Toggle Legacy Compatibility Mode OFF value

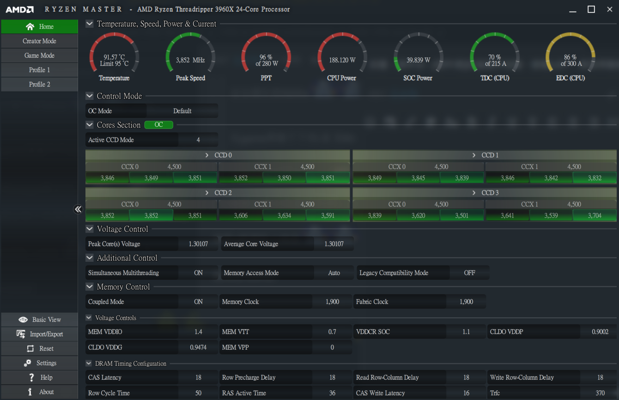[x=469, y=273]
